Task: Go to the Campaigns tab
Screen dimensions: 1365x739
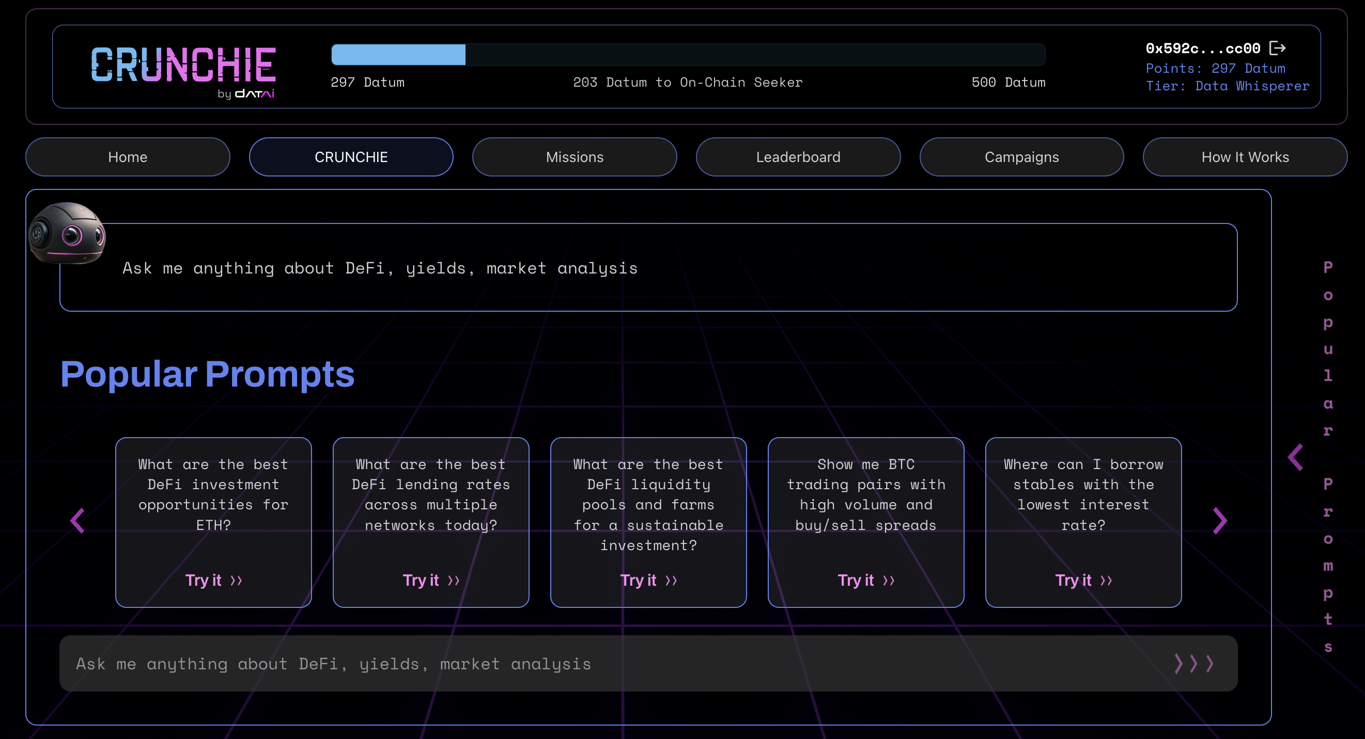Action: (x=1021, y=157)
